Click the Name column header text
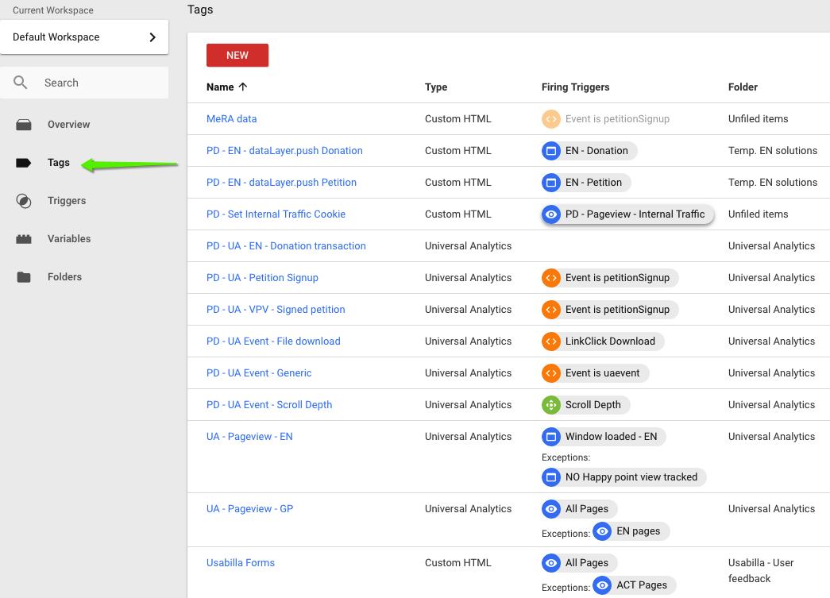Image resolution: width=830 pixels, height=598 pixels. (x=220, y=87)
